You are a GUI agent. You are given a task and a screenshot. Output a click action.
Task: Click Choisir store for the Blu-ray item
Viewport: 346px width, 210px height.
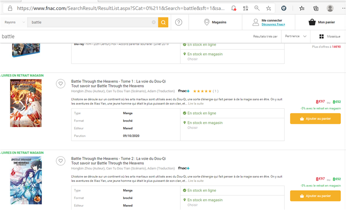(192, 59)
